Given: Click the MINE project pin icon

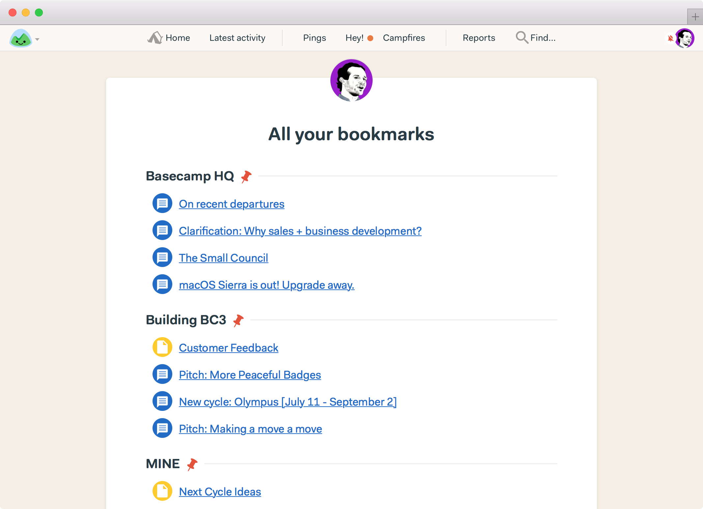Looking at the screenshot, I should [192, 464].
